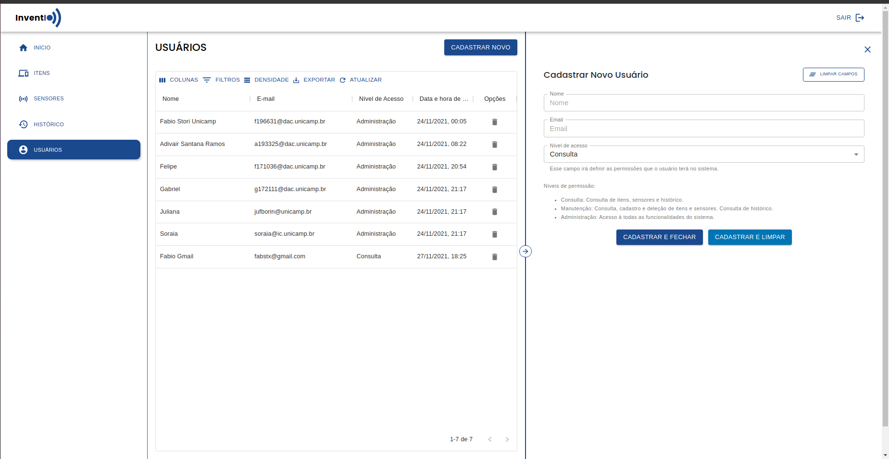Click inside the Email input field
Viewport: 889px width, 459px height.
pyautogui.click(x=703, y=128)
